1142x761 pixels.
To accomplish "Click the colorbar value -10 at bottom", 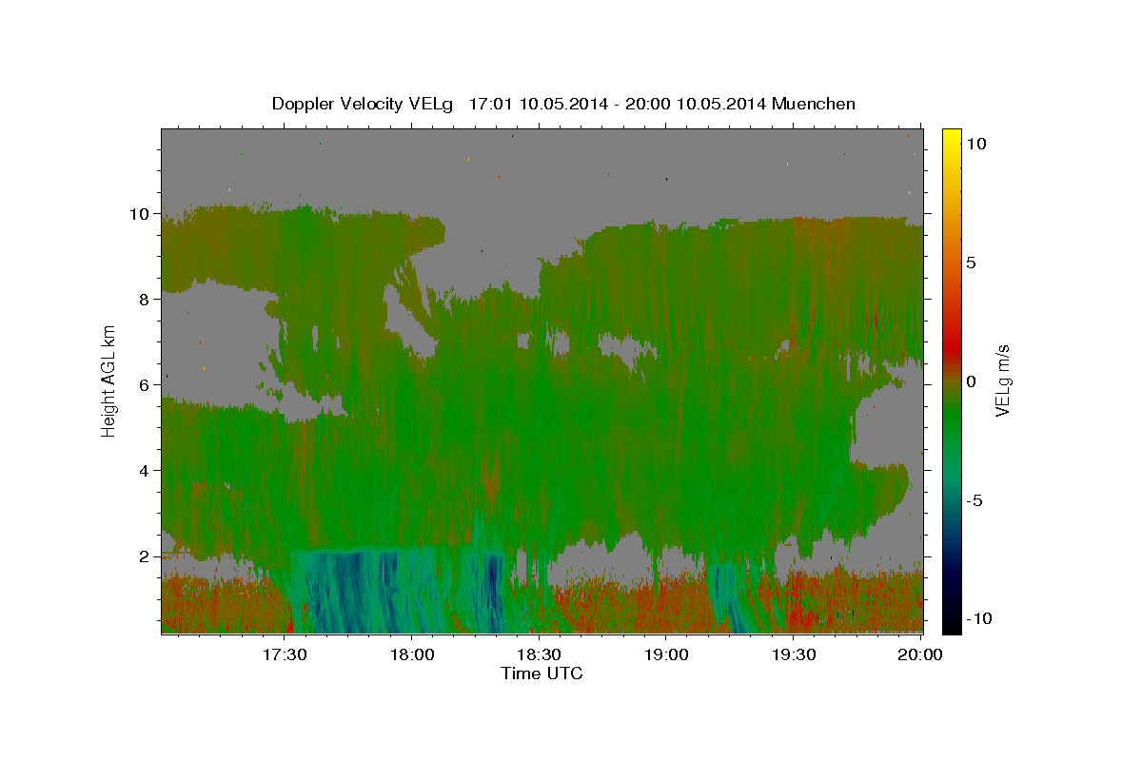I will click(981, 618).
